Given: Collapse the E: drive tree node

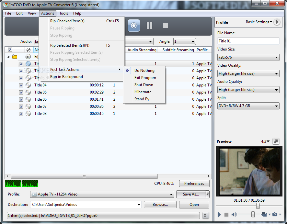Looking at the screenshot, I should click(x=8, y=57).
